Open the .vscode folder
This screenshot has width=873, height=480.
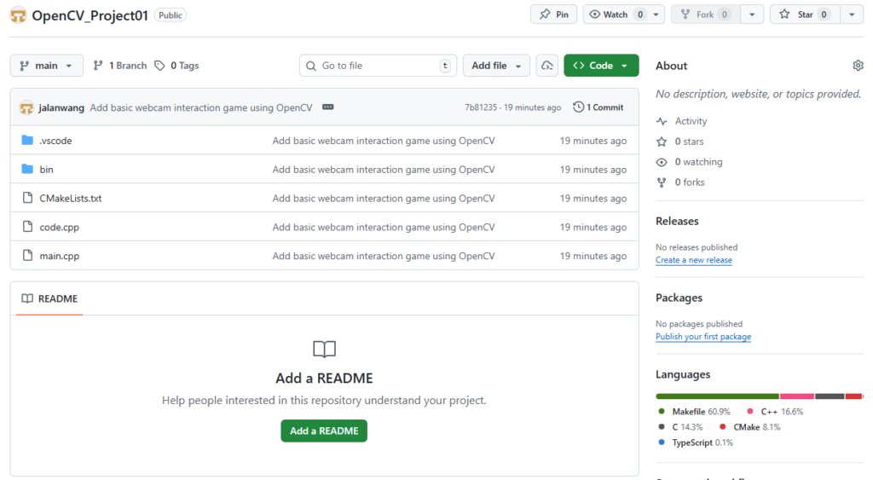point(55,141)
